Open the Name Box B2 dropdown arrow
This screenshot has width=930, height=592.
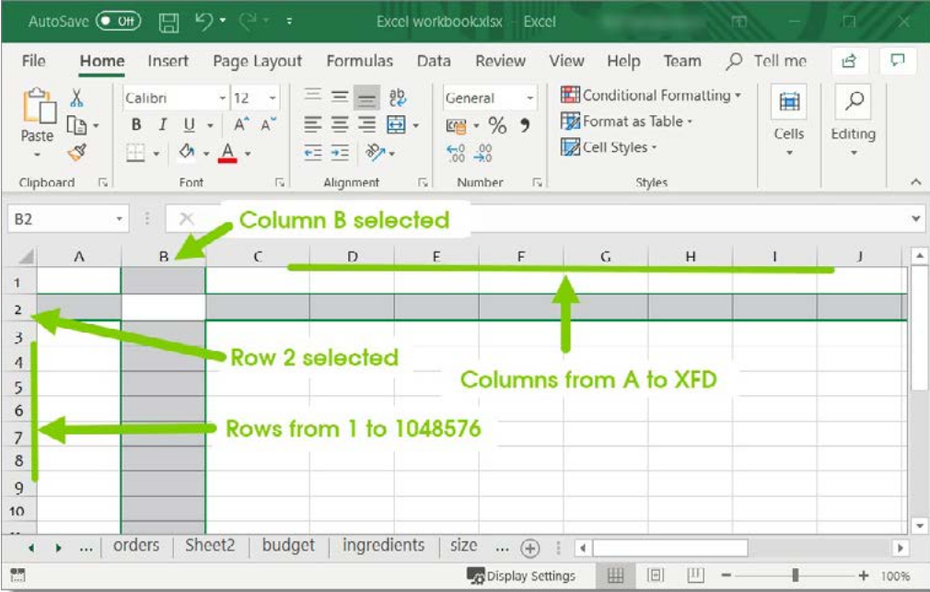tap(119, 219)
